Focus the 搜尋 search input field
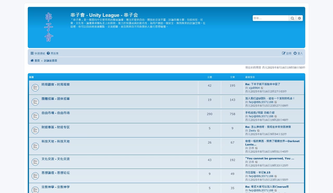The height and width of the screenshot is (193, 333). 271,18
